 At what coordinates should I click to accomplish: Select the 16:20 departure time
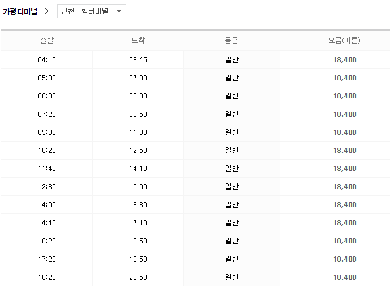pos(47,241)
